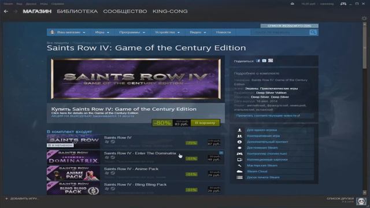Expand the Видео dropdown
The width and height of the screenshot is (370, 208).
pyautogui.click(x=198, y=32)
